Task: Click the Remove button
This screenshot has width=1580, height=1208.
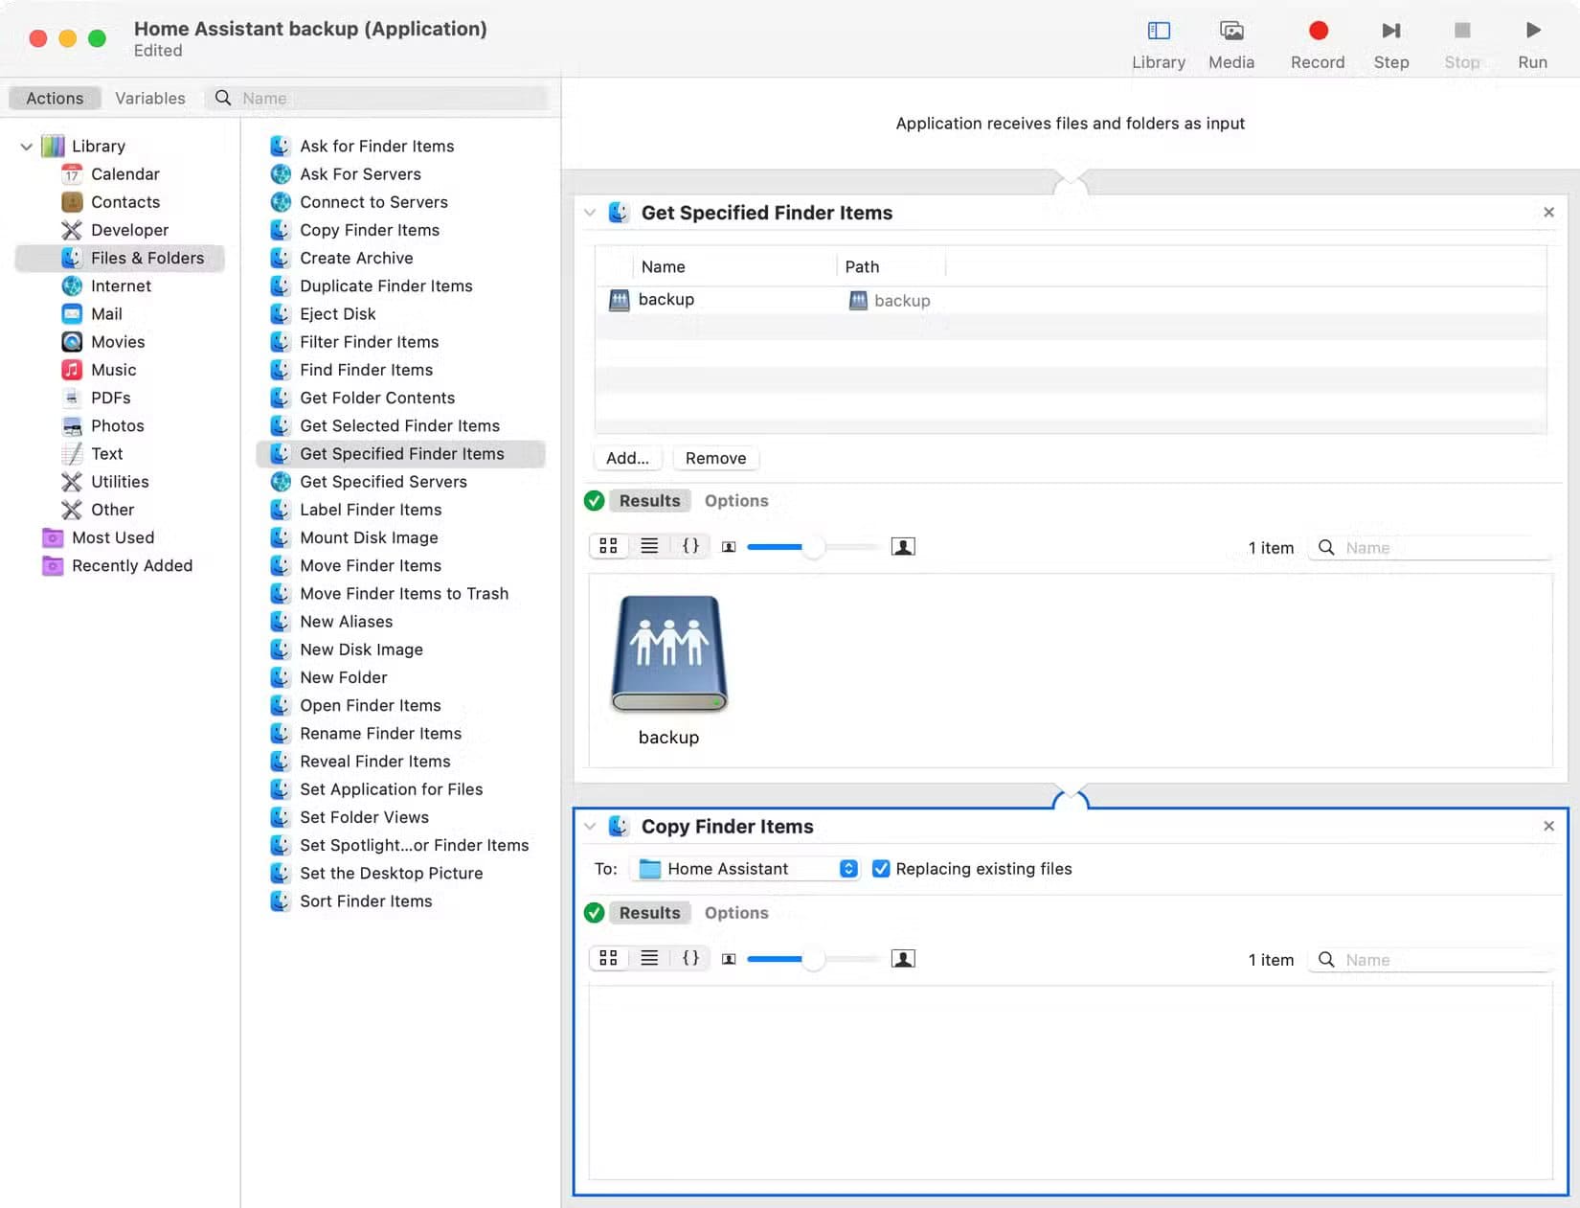Action: click(x=715, y=458)
